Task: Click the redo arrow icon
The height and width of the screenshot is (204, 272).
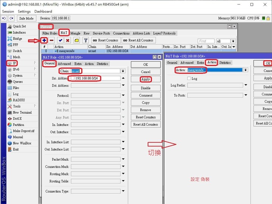Action: click(11, 18)
